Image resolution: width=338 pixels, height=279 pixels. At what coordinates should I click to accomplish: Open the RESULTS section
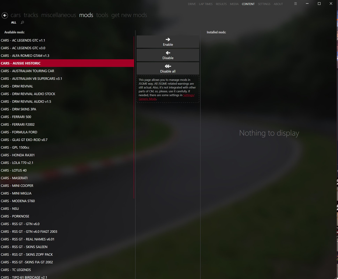tap(221, 4)
